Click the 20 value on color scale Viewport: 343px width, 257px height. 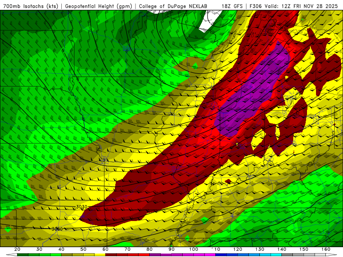17,249
